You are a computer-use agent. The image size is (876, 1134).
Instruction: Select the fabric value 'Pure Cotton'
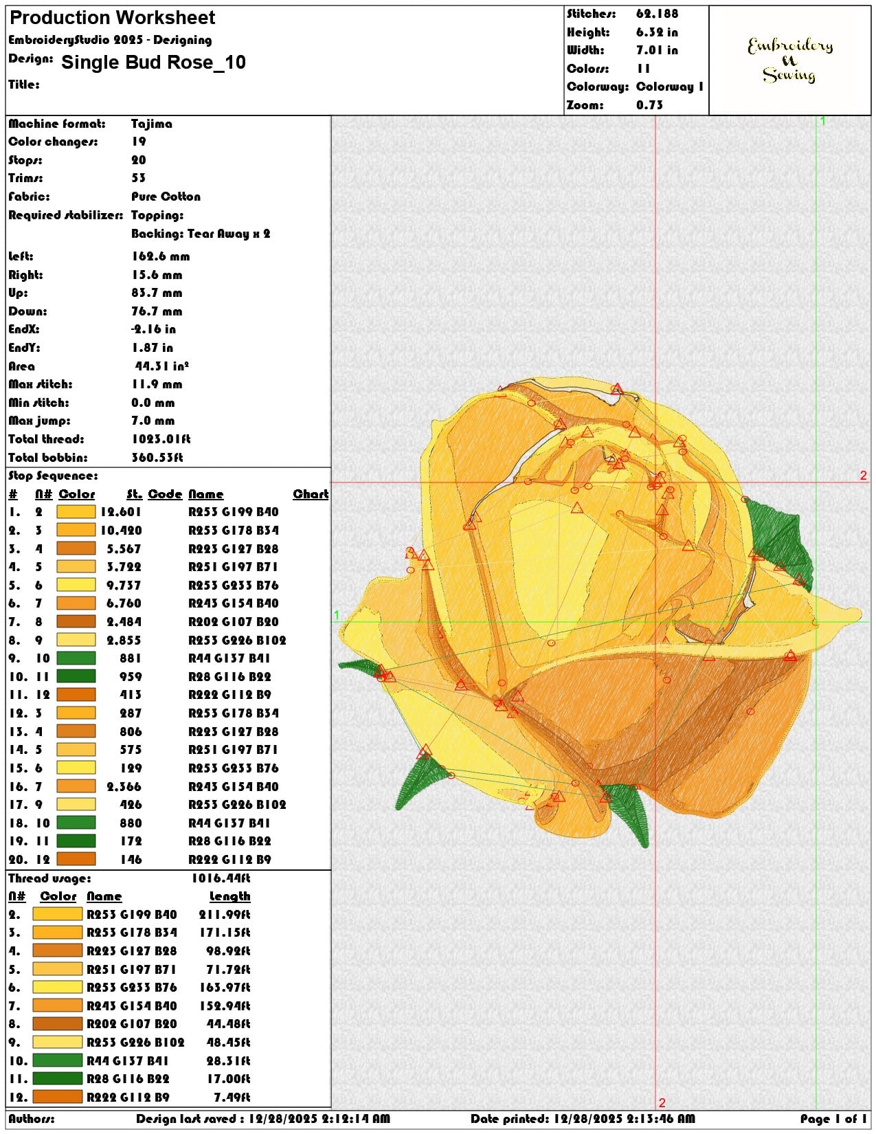coord(166,197)
